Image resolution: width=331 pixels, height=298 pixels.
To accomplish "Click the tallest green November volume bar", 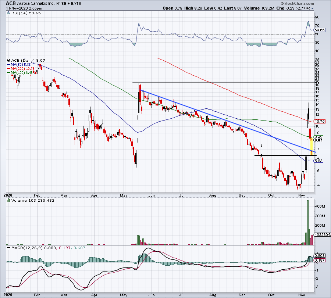I will coord(307,223).
